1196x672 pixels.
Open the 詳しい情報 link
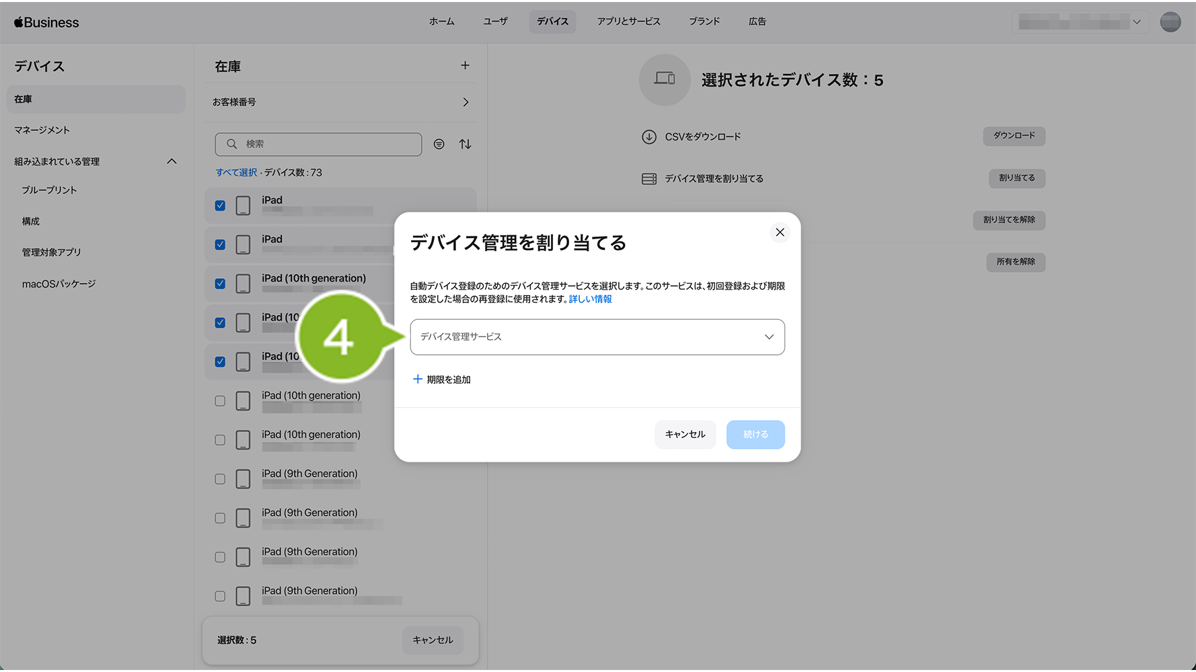[x=590, y=299]
